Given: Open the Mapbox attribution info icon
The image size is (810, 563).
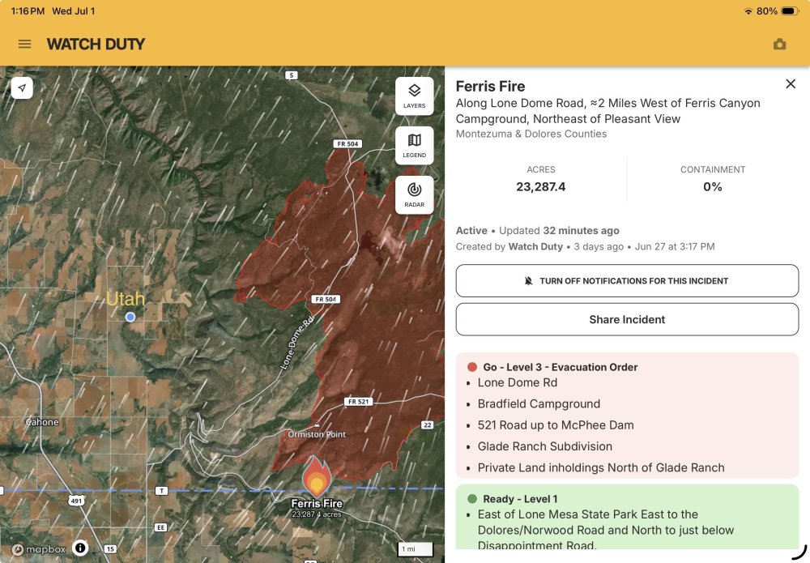Looking at the screenshot, I should click(80, 548).
